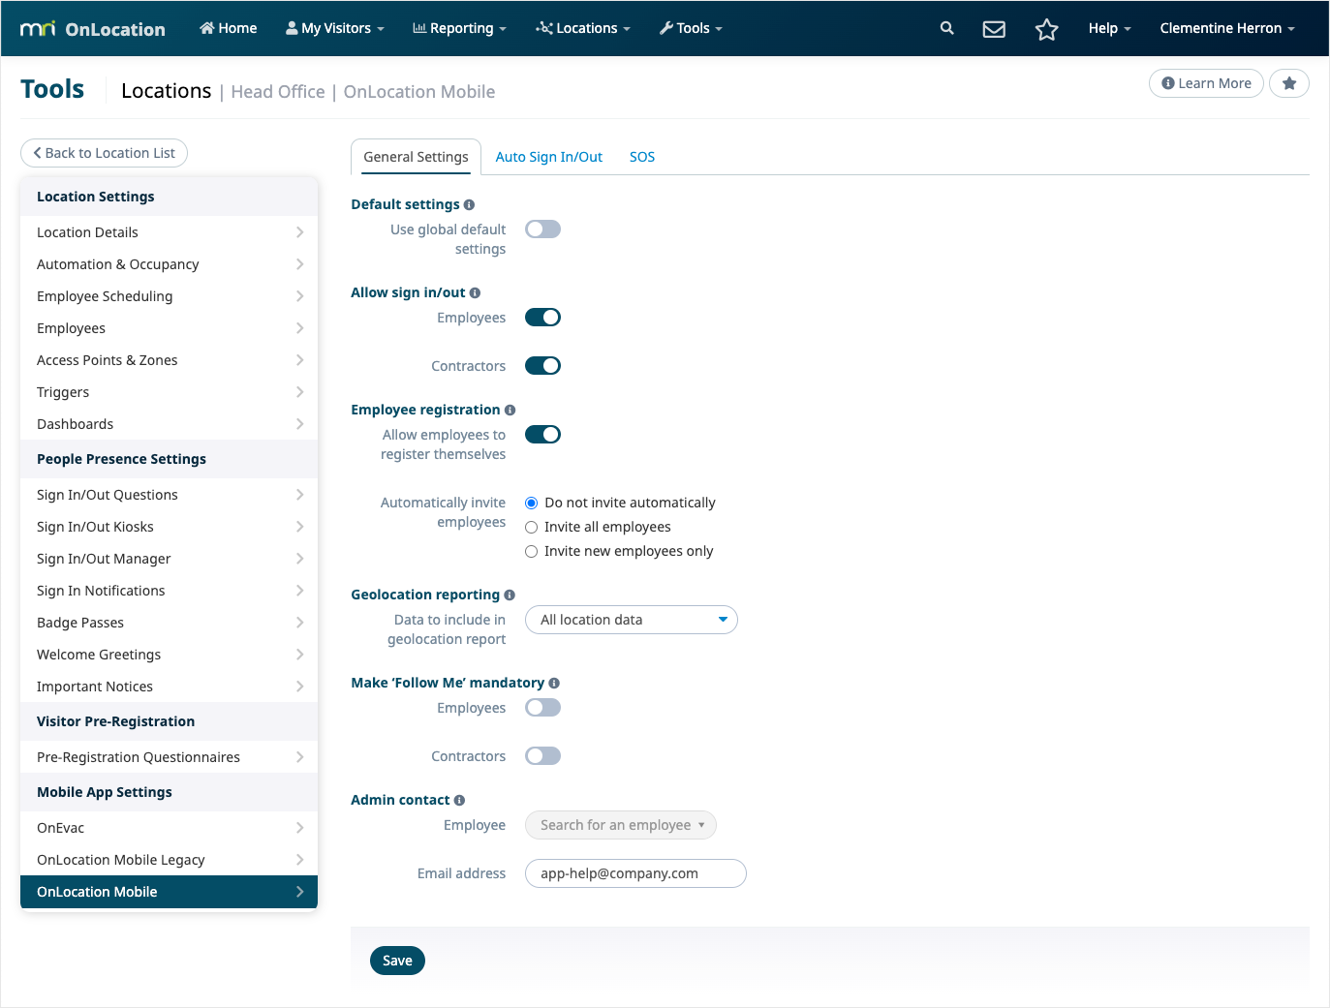Click info icon next to Admin contact
The image size is (1330, 1008).
click(x=459, y=800)
